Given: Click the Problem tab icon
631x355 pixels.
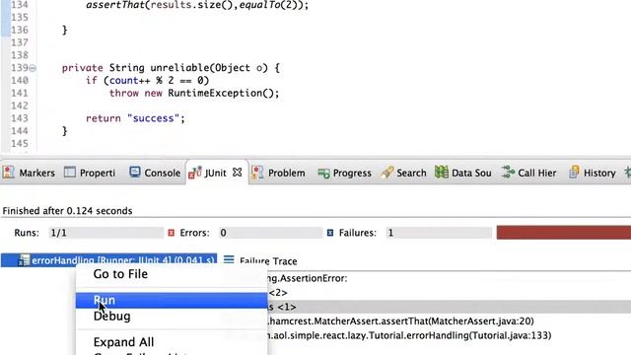Looking at the screenshot, I should pyautogui.click(x=257, y=173).
